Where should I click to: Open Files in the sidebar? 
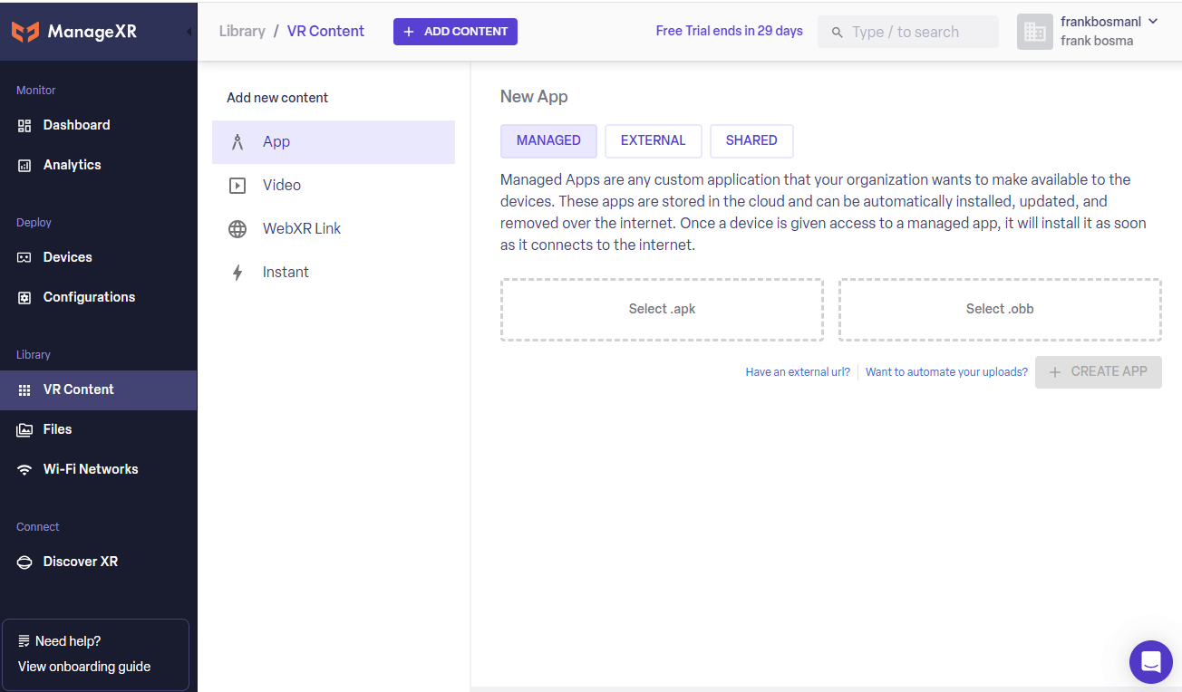coord(98,430)
